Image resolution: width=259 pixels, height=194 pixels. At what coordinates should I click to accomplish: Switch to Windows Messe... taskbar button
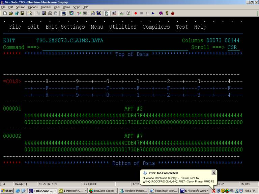coord(133,191)
